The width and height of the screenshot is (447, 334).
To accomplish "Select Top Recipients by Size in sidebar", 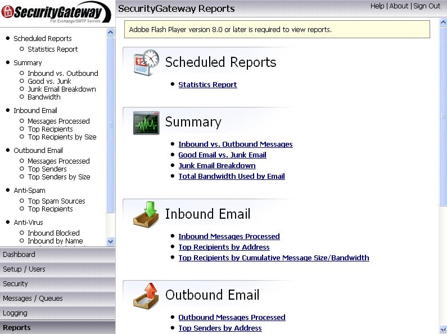I will [62, 137].
